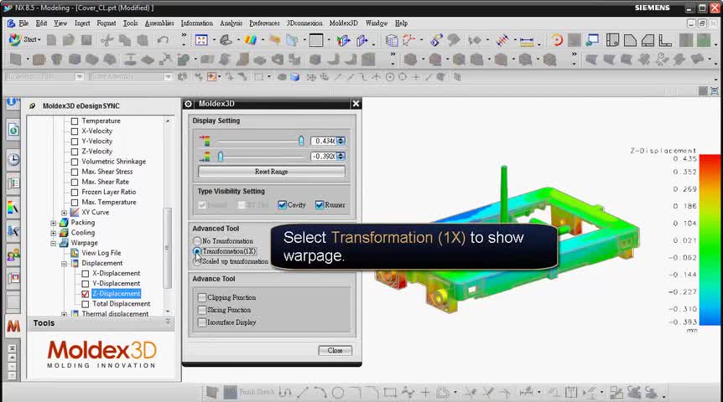Screen dimensions: 723x402
Task: Click the minimum value field -0.392
Action: (323, 157)
